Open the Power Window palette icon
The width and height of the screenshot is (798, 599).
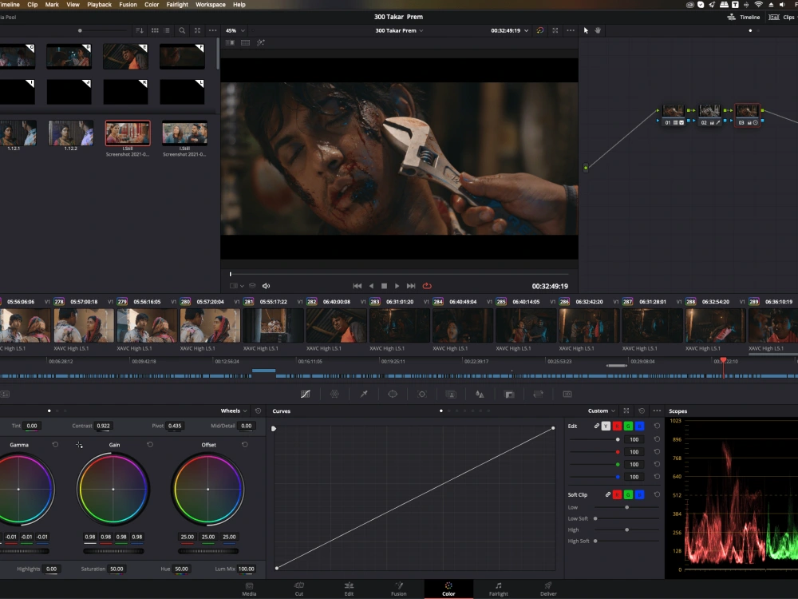click(393, 394)
